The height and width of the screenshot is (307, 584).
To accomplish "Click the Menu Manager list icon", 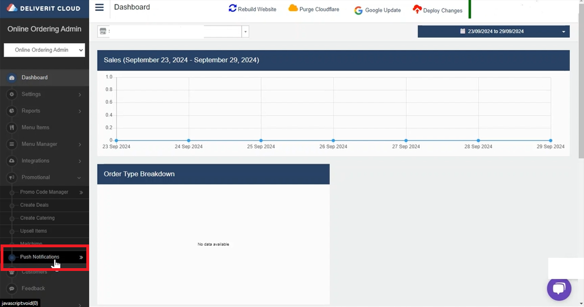I will click(x=12, y=144).
